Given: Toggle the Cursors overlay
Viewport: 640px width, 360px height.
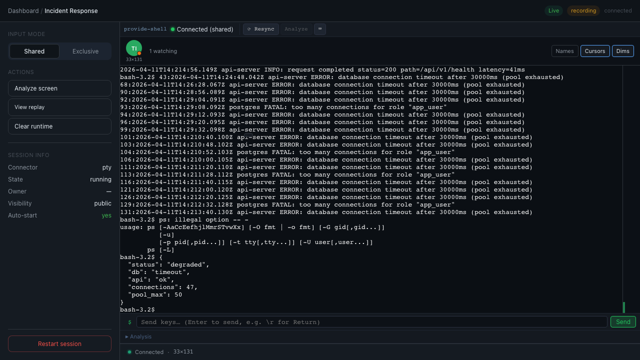Looking at the screenshot, I should [595, 51].
